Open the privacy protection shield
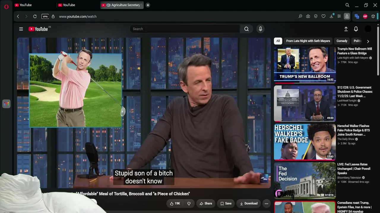The image size is (380, 213). click(x=316, y=17)
